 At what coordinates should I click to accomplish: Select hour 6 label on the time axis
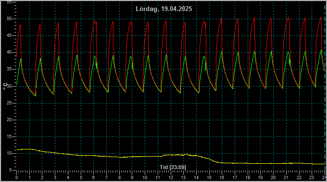pyautogui.click(x=94, y=178)
